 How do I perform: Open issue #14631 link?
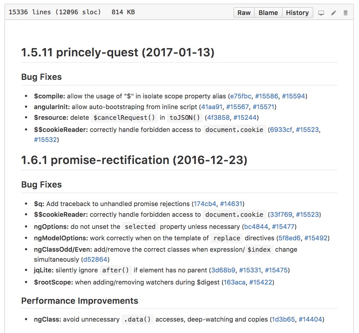[231, 204]
